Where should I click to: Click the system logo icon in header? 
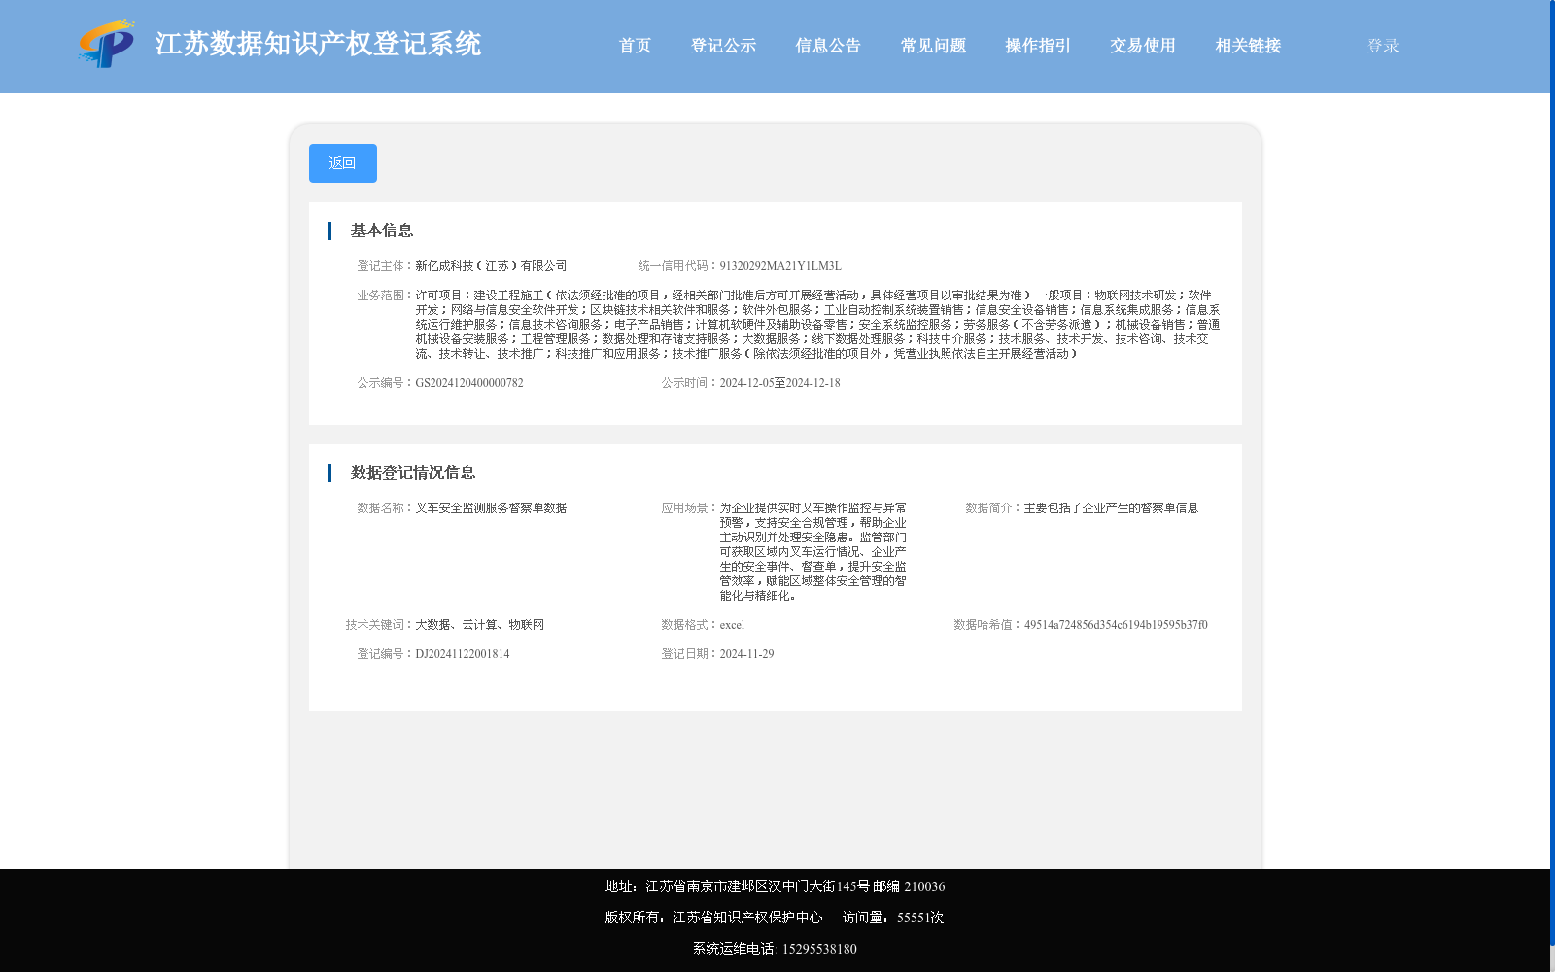(x=107, y=44)
